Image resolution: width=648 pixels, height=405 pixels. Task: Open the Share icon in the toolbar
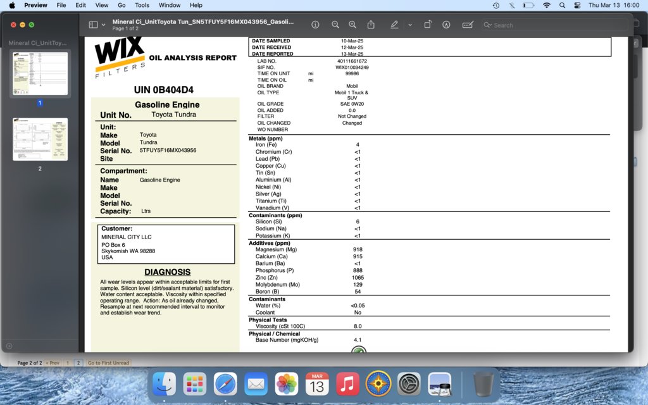(x=371, y=25)
